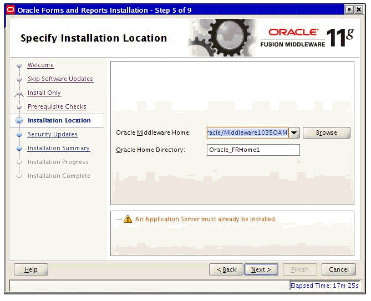Image resolution: width=371 pixels, height=301 pixels.
Task: Click the Installation Progress step label
Action: coord(58,162)
